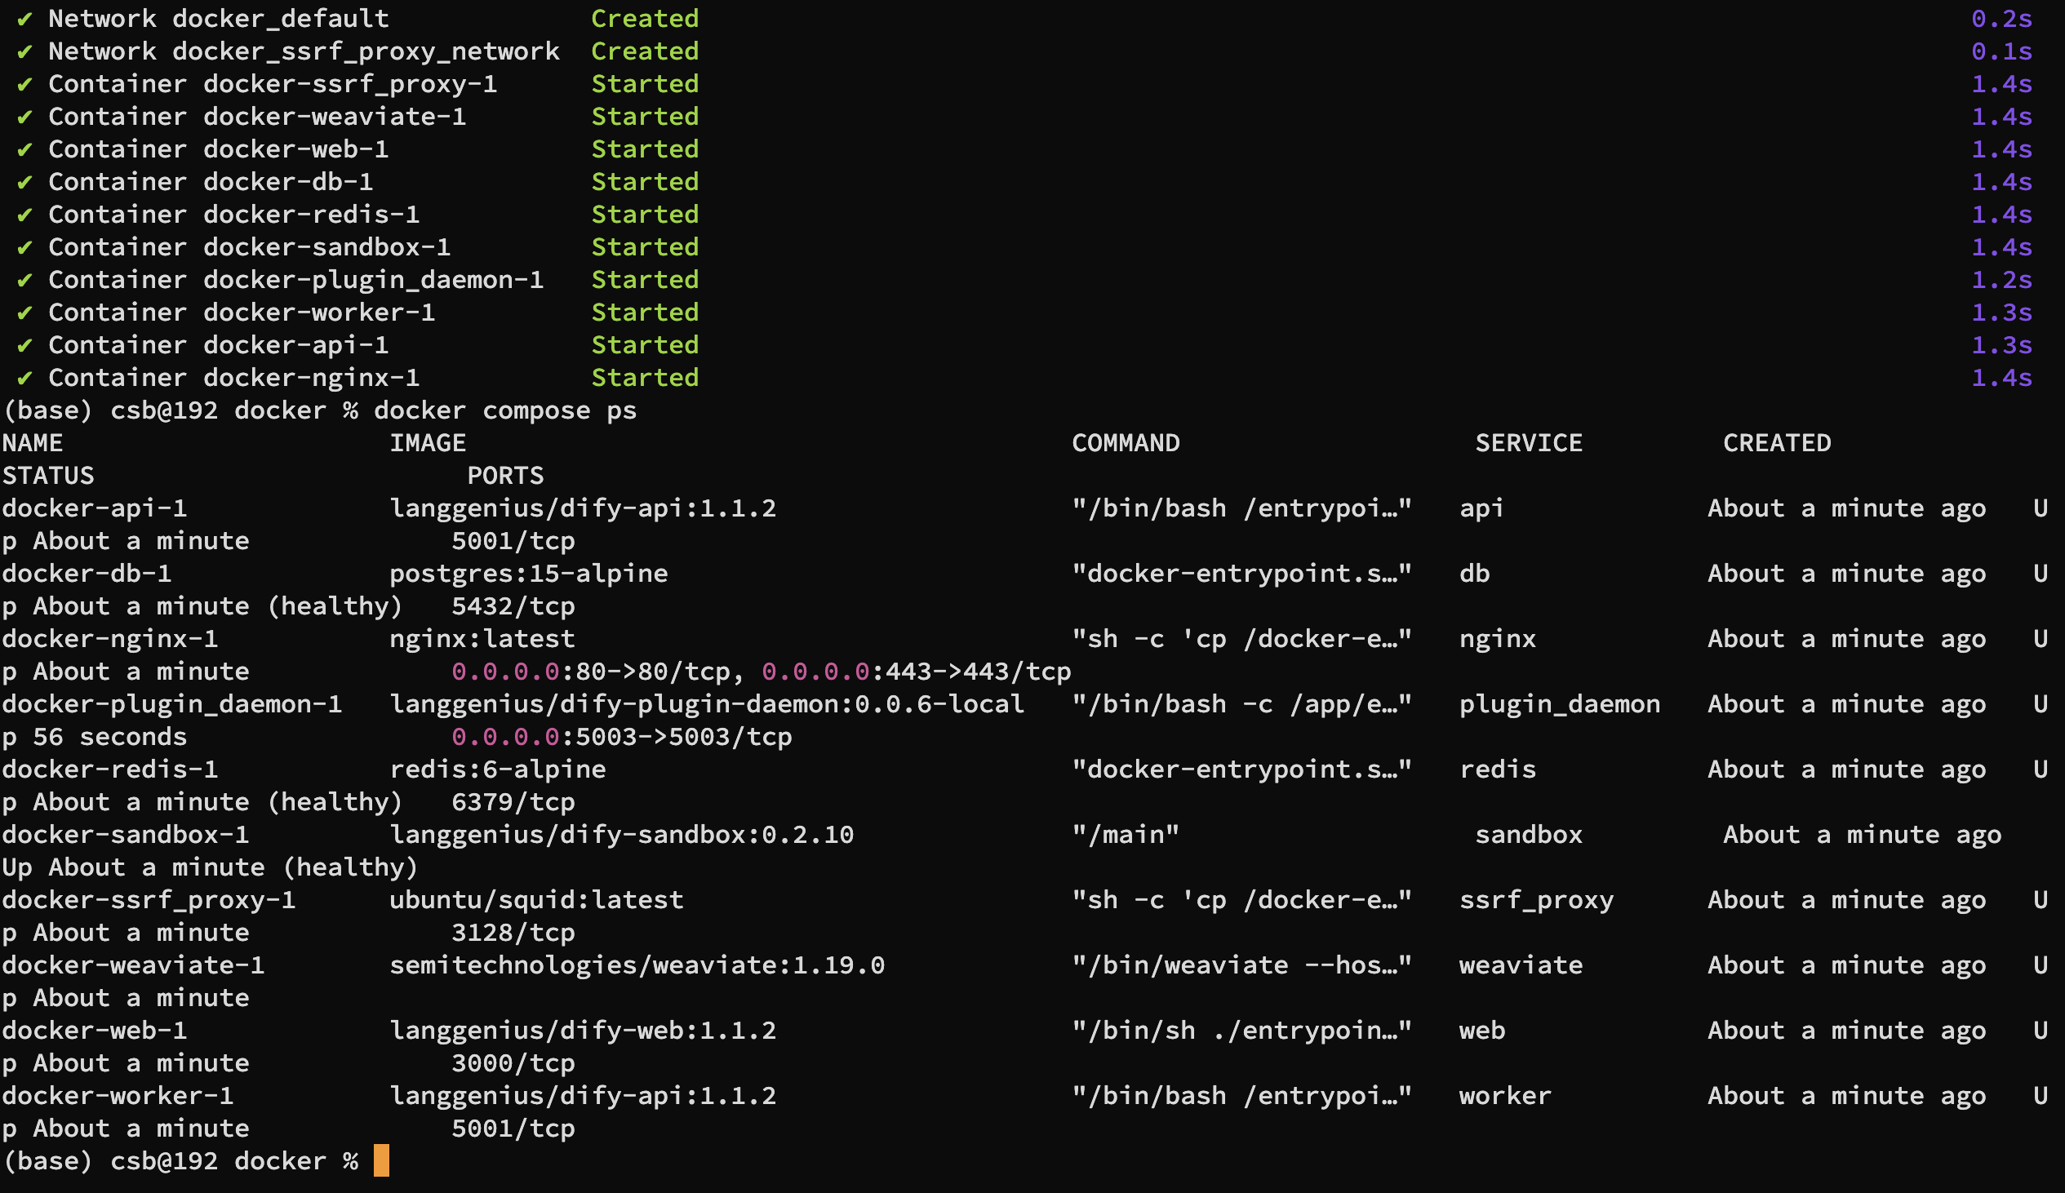The image size is (2065, 1193).
Task: Click 'docker-db-1' in the NAME column
Action: point(87,574)
